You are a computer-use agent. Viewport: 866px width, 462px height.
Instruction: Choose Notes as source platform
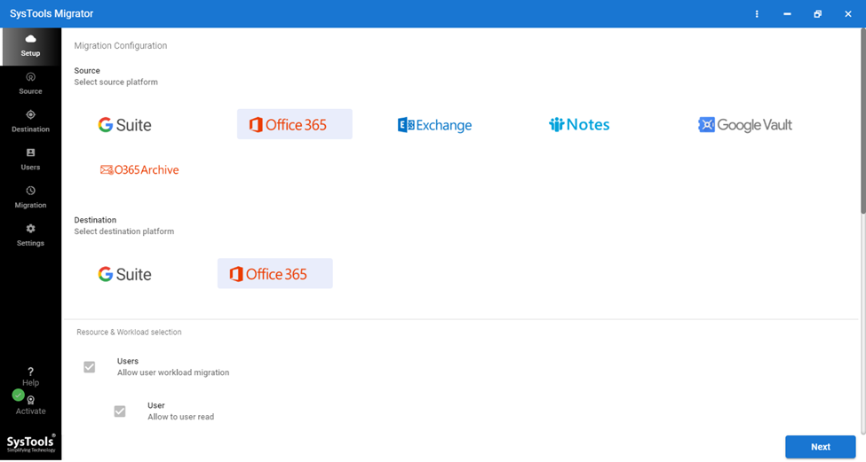click(579, 125)
